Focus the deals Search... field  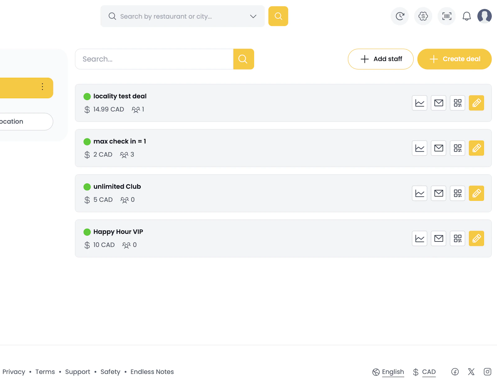(x=154, y=59)
